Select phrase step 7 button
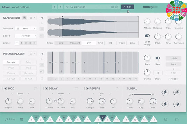 (84, 79)
